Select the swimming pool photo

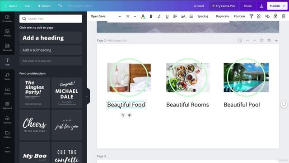click(246, 77)
